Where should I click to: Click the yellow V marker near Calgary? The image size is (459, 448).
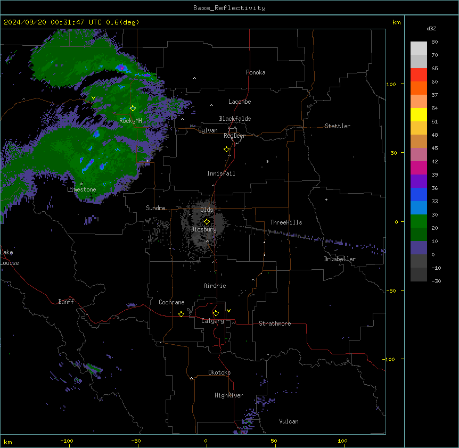click(228, 311)
